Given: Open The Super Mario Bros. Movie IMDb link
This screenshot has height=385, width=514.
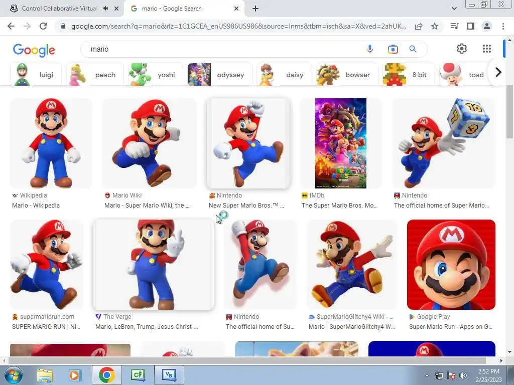Looking at the screenshot, I should (340, 206).
